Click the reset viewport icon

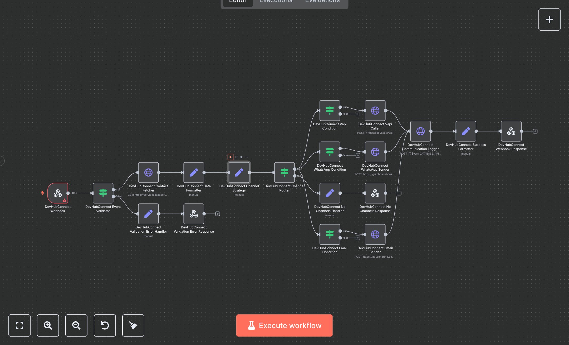click(105, 325)
